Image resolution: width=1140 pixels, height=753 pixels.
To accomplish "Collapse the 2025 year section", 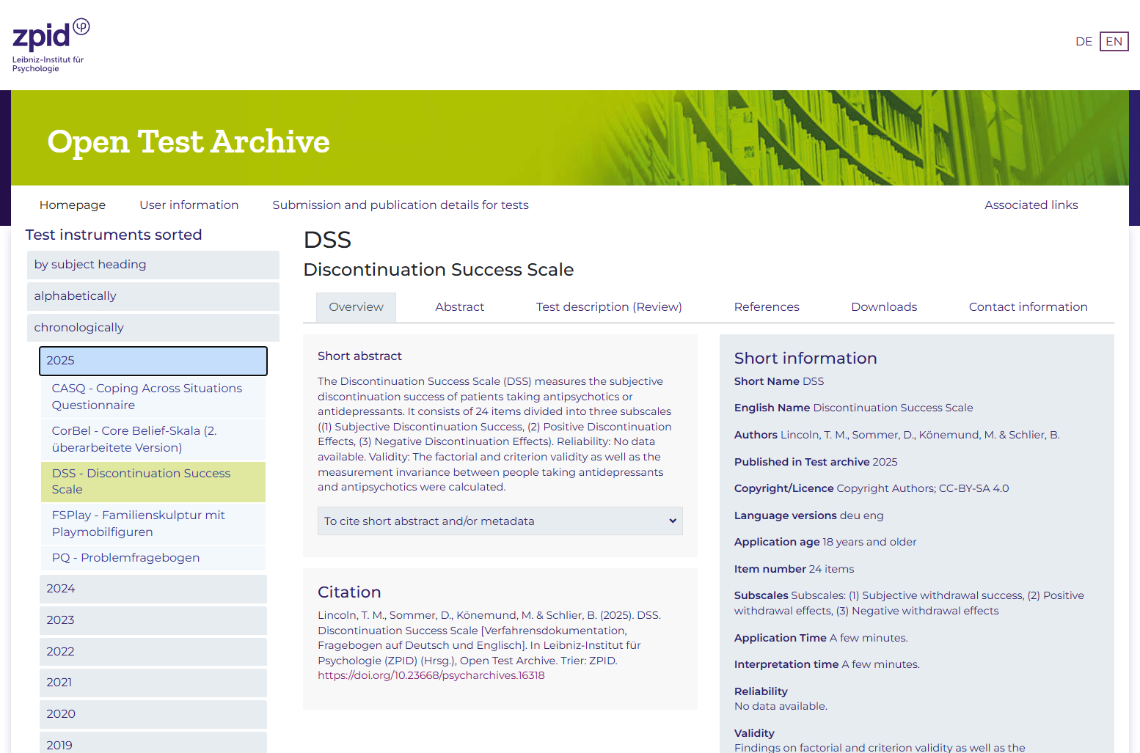I will [x=153, y=361].
